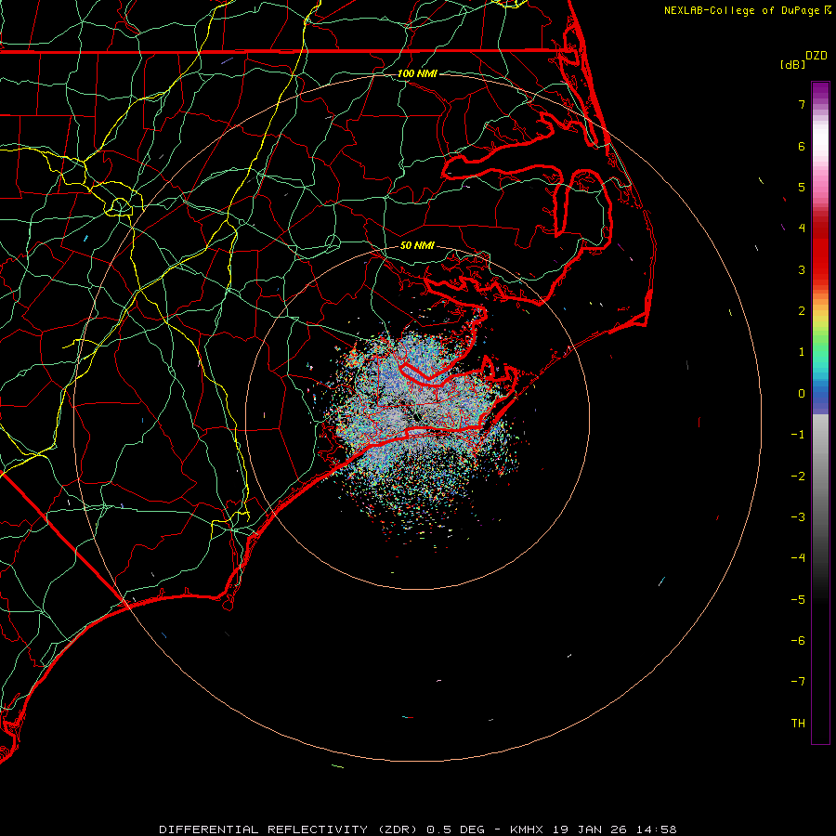Click the Differential Reflectivity (ZDR) title text
The image size is (836, 836).
click(x=289, y=829)
